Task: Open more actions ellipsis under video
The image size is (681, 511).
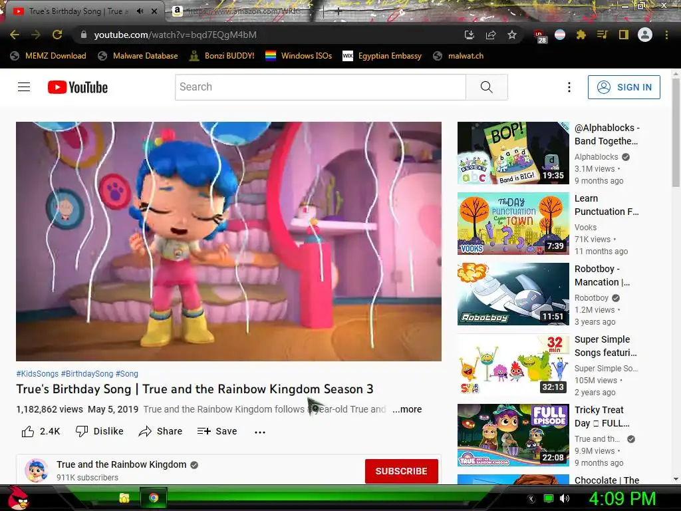Action: pyautogui.click(x=260, y=432)
